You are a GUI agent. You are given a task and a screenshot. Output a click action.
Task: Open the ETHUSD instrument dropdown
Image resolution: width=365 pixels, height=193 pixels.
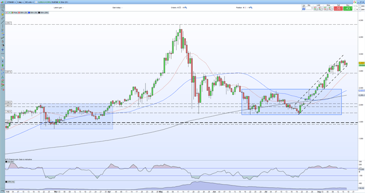(x=11, y=2)
